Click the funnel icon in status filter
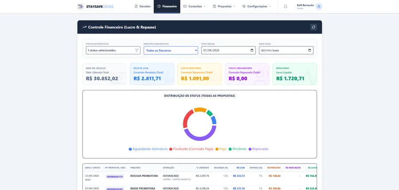Image resolution: width=399 pixels, height=190 pixels. [x=137, y=50]
